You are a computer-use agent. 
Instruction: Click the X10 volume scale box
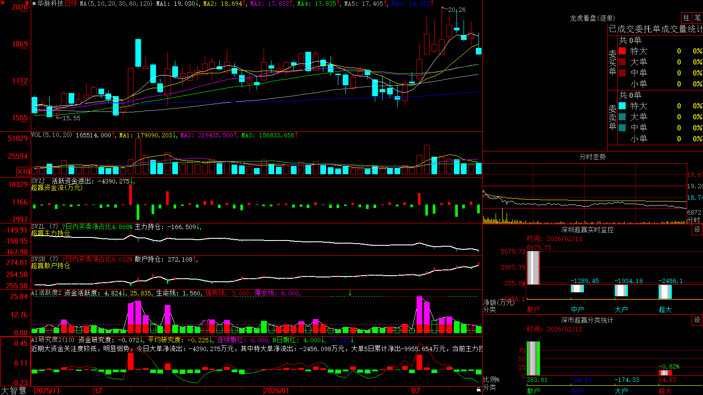coord(23,172)
